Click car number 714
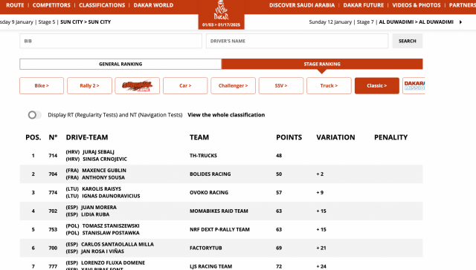The image size is (476, 270). (x=53, y=156)
